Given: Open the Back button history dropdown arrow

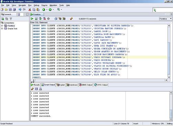Looking at the screenshot, I should pos(47,10).
